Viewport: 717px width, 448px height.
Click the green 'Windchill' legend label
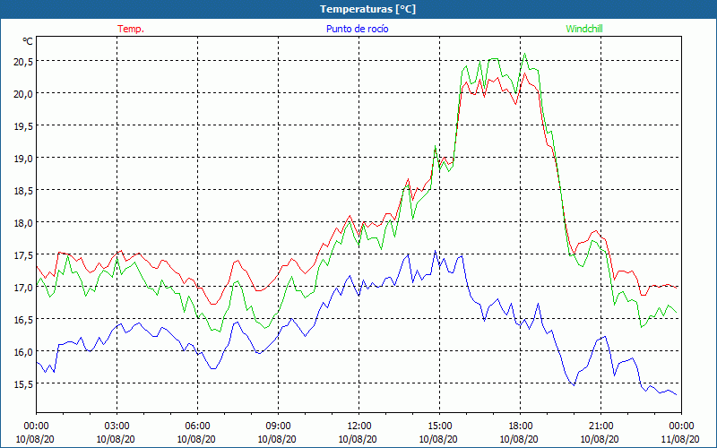[x=584, y=29]
